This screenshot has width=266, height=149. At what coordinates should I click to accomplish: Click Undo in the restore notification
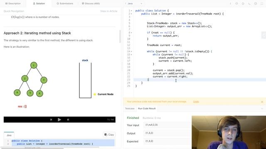click(196, 101)
